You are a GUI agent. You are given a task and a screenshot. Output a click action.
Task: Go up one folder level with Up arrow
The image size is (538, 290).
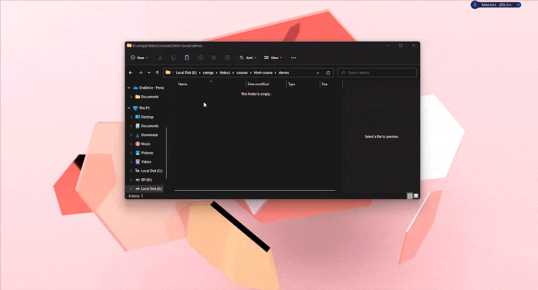pos(157,73)
